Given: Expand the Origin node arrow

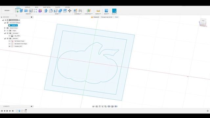Looking at the screenshot, I should pyautogui.click(x=5, y=30).
